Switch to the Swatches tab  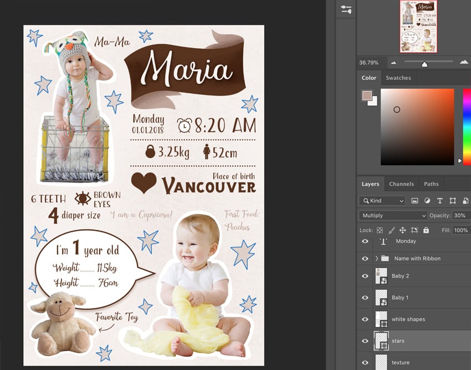tap(398, 78)
